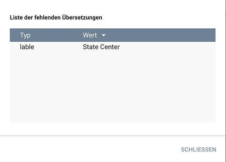226x162 pixels.
Task: Click white space above the dialog heading
Action: [113, 7]
